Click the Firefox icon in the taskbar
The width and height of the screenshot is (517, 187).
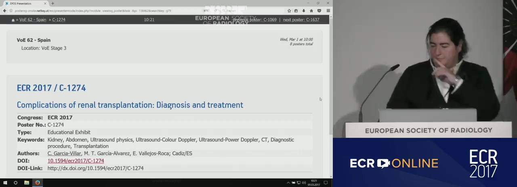pyautogui.click(x=37, y=183)
